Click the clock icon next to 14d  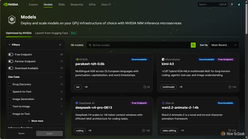[143, 131]
